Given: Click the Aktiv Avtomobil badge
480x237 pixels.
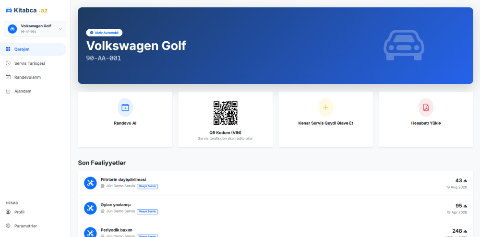Looking at the screenshot, I should pos(104,33).
